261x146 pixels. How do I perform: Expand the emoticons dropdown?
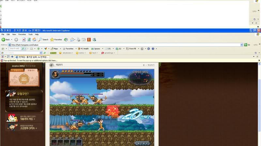point(67,53)
